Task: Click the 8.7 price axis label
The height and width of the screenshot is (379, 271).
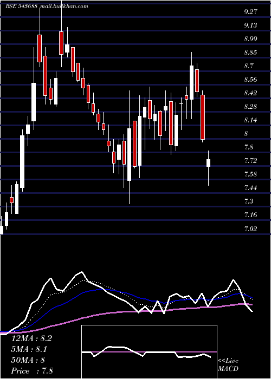Action: coord(249,66)
